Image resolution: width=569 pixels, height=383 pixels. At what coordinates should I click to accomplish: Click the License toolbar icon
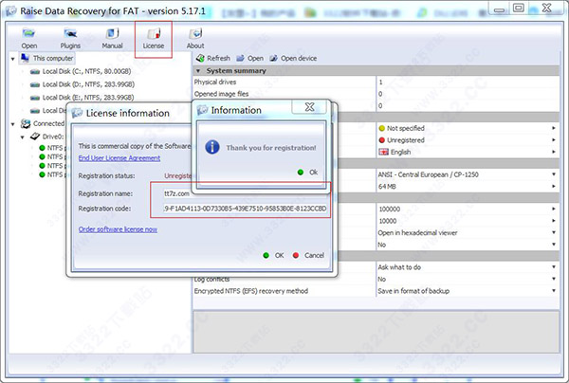tap(154, 39)
